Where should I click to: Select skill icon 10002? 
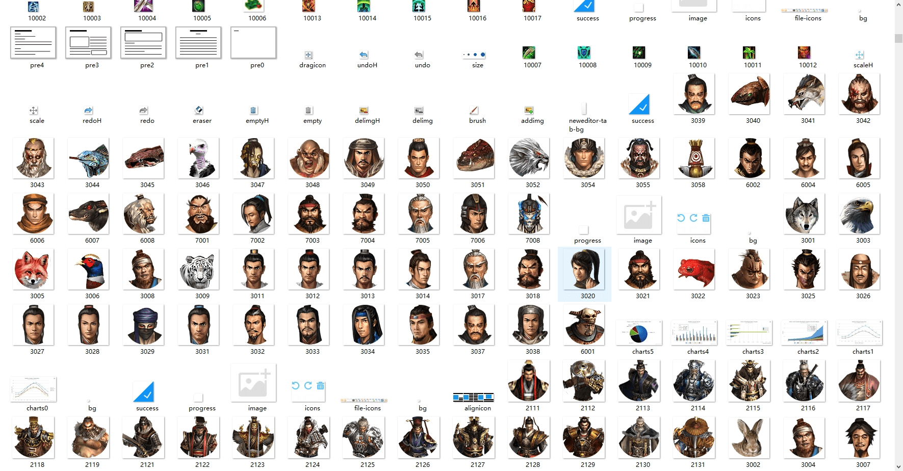point(33,6)
